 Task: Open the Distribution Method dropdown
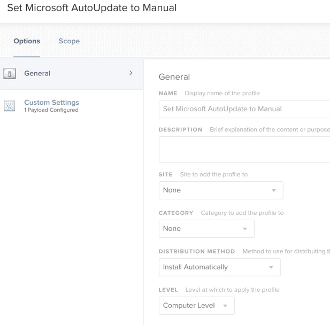point(220,267)
